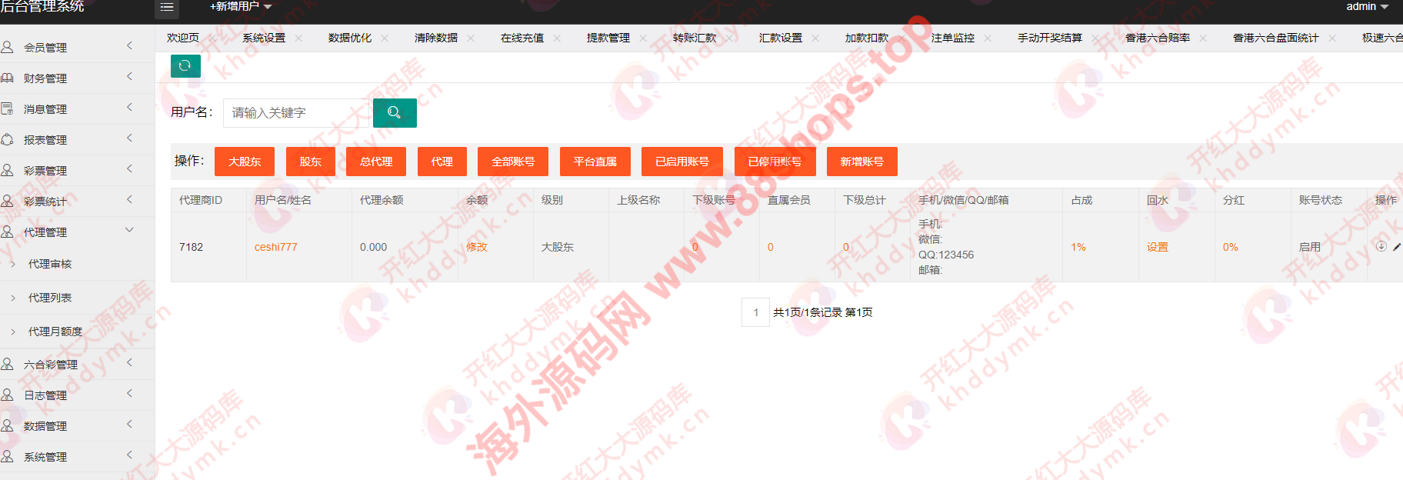Click the 财务管理 book icon in sidebar
The height and width of the screenshot is (480, 1403).
tap(8, 78)
